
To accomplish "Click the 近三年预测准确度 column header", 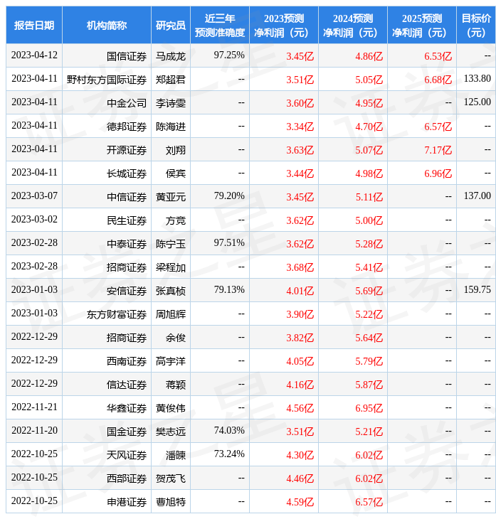I will (220, 26).
